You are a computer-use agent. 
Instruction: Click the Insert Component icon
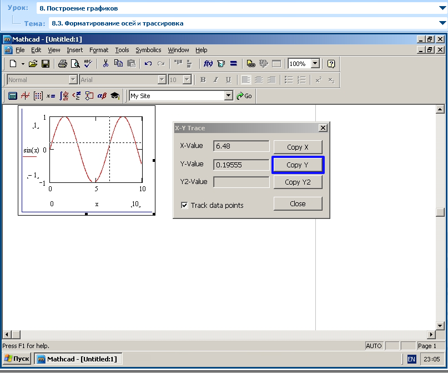(x=264, y=64)
